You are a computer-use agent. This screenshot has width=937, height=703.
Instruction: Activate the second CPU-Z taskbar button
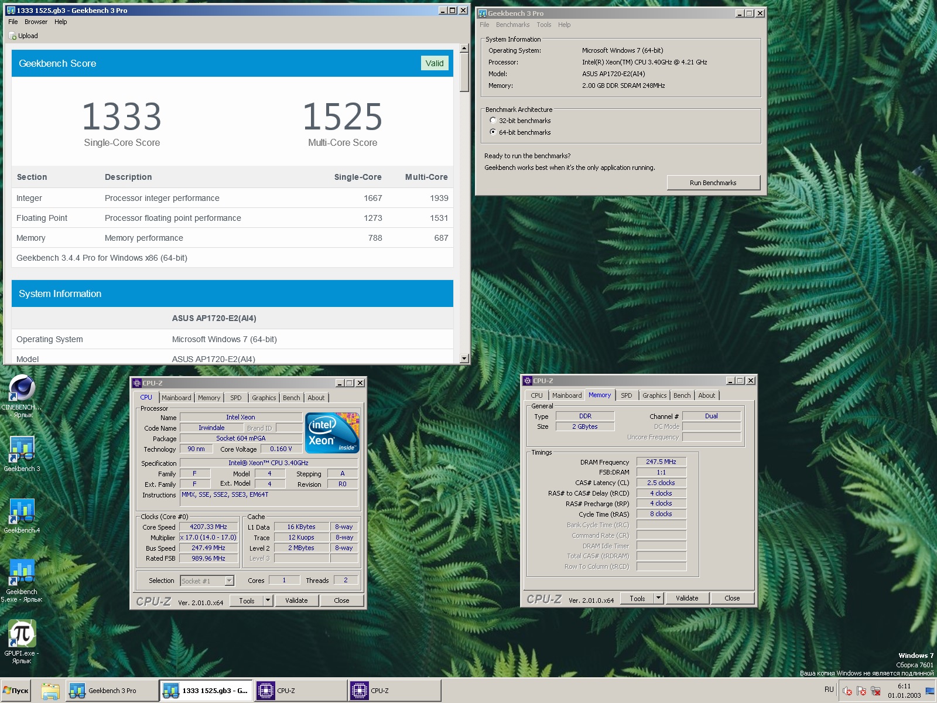coord(395,691)
